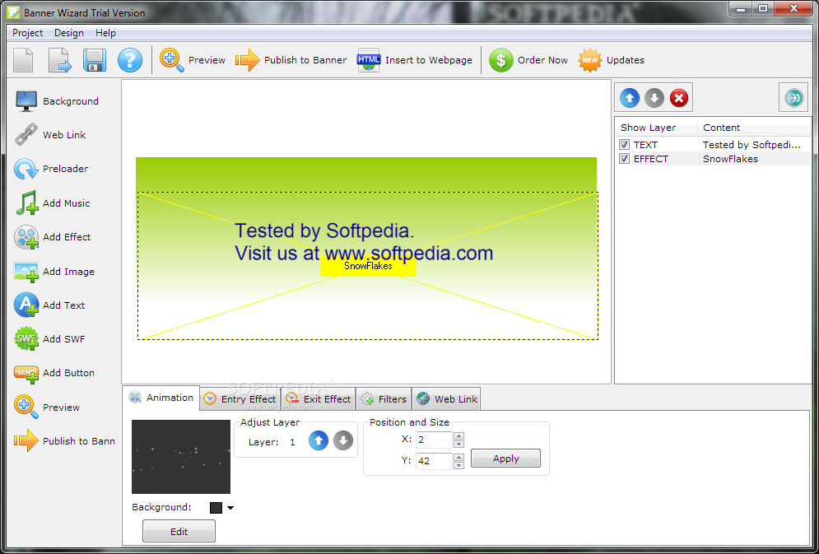Viewport: 819px width, 554px height.
Task: Select SnowFlakes content cell in layer list
Action: [x=730, y=159]
